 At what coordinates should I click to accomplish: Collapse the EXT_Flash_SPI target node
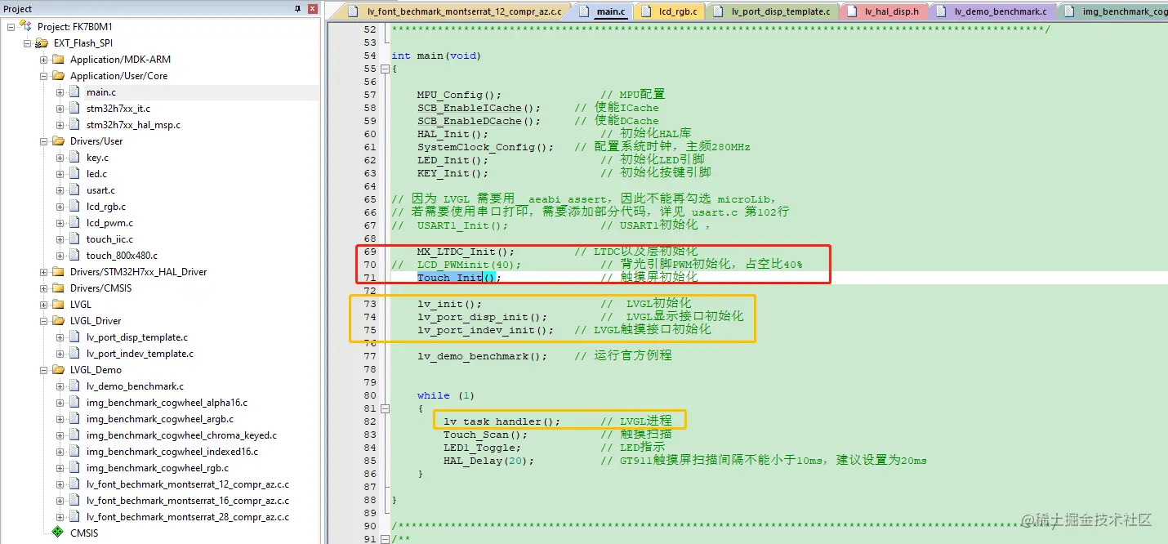tap(27, 42)
